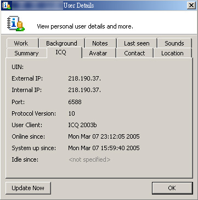Open the Background tab
The height and width of the screenshot is (200, 198).
[62, 43]
